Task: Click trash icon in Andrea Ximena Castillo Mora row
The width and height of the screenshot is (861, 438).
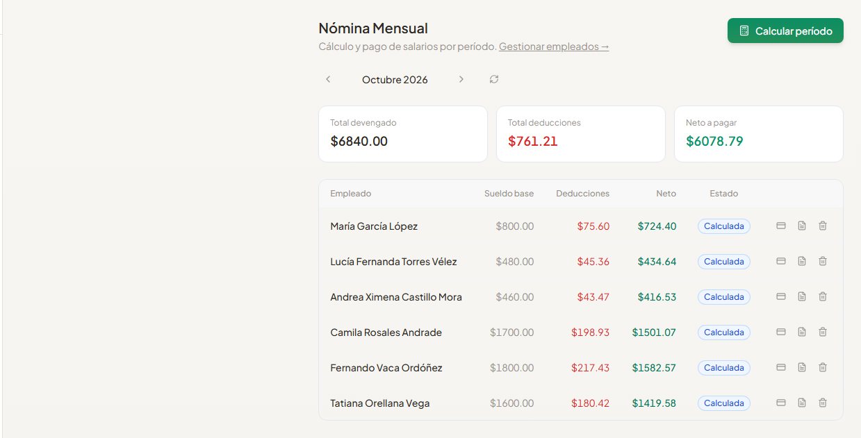Action: tap(823, 296)
